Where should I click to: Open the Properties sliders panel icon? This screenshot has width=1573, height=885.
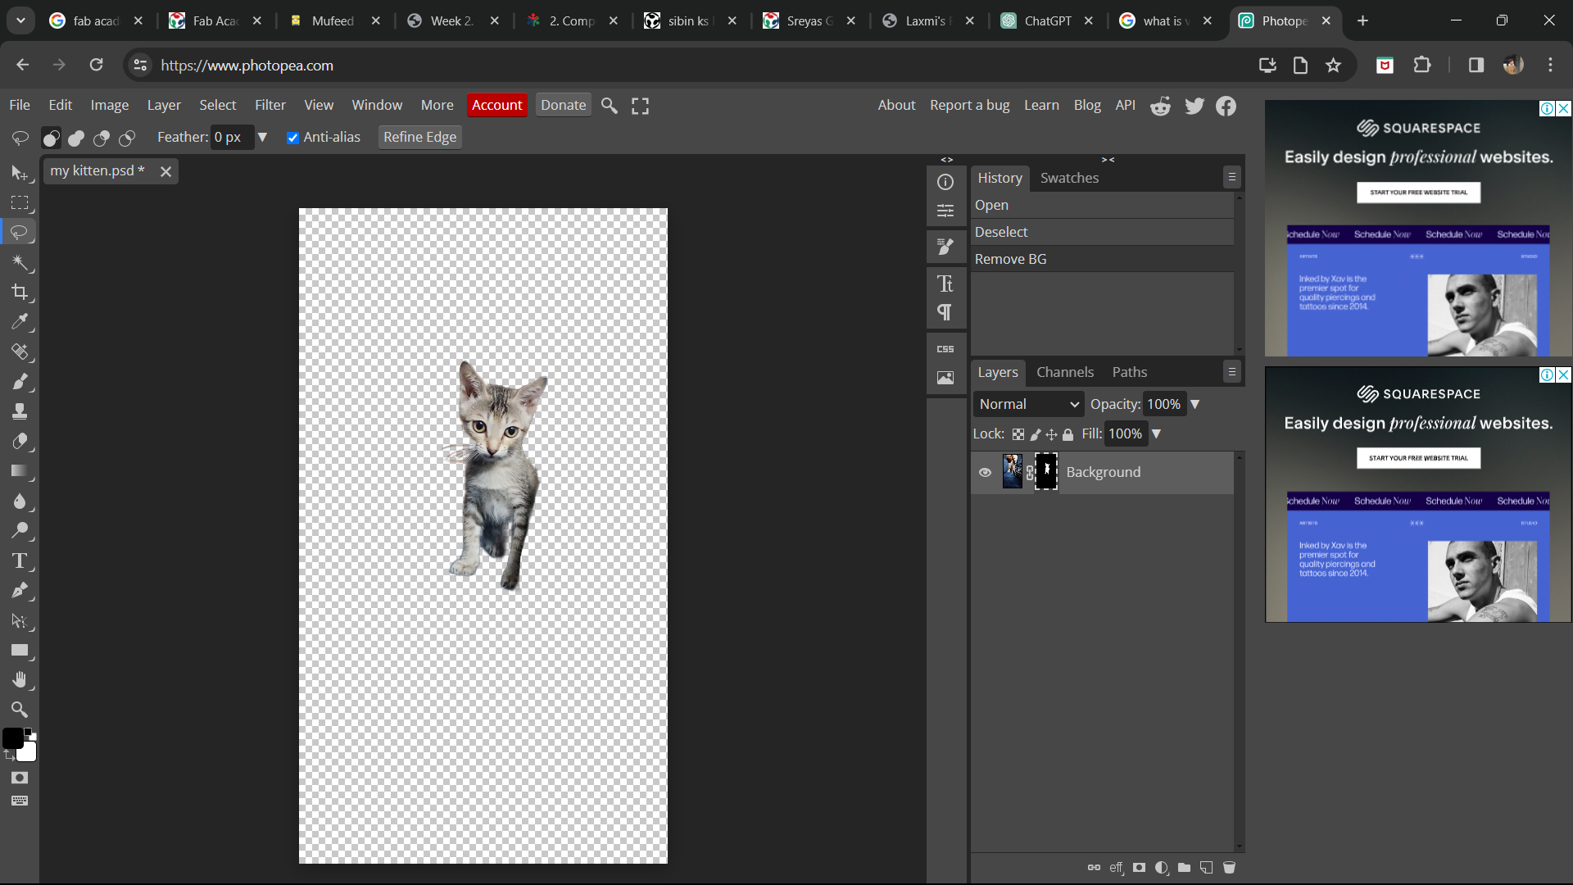click(945, 211)
